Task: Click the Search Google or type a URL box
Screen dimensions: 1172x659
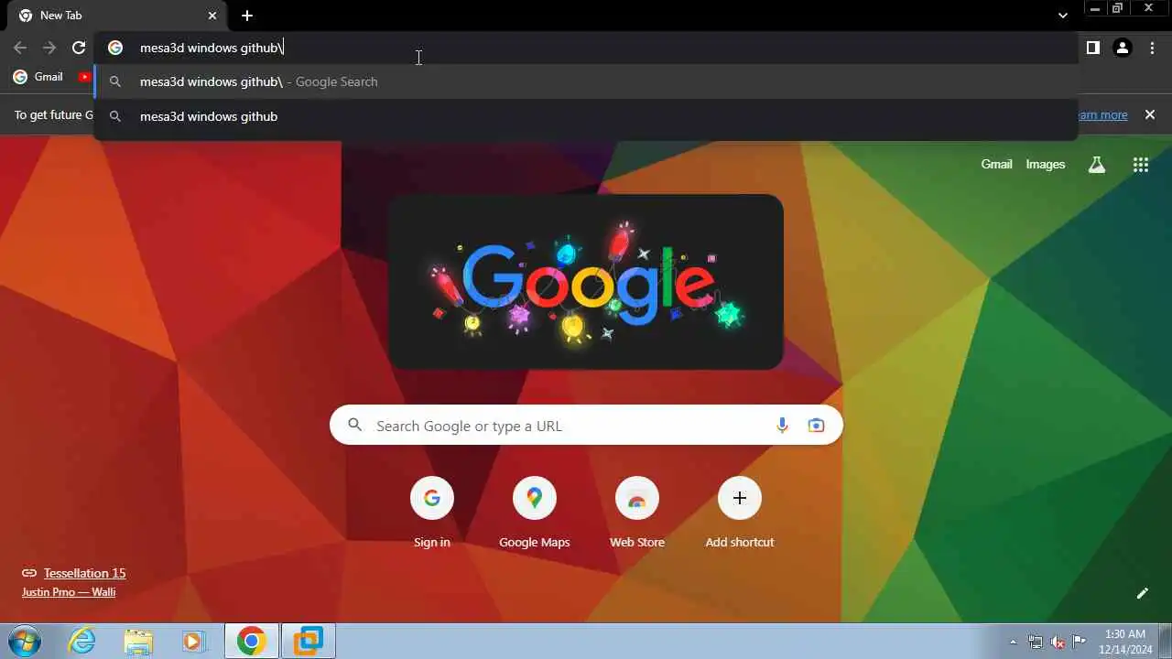Action: coord(586,426)
